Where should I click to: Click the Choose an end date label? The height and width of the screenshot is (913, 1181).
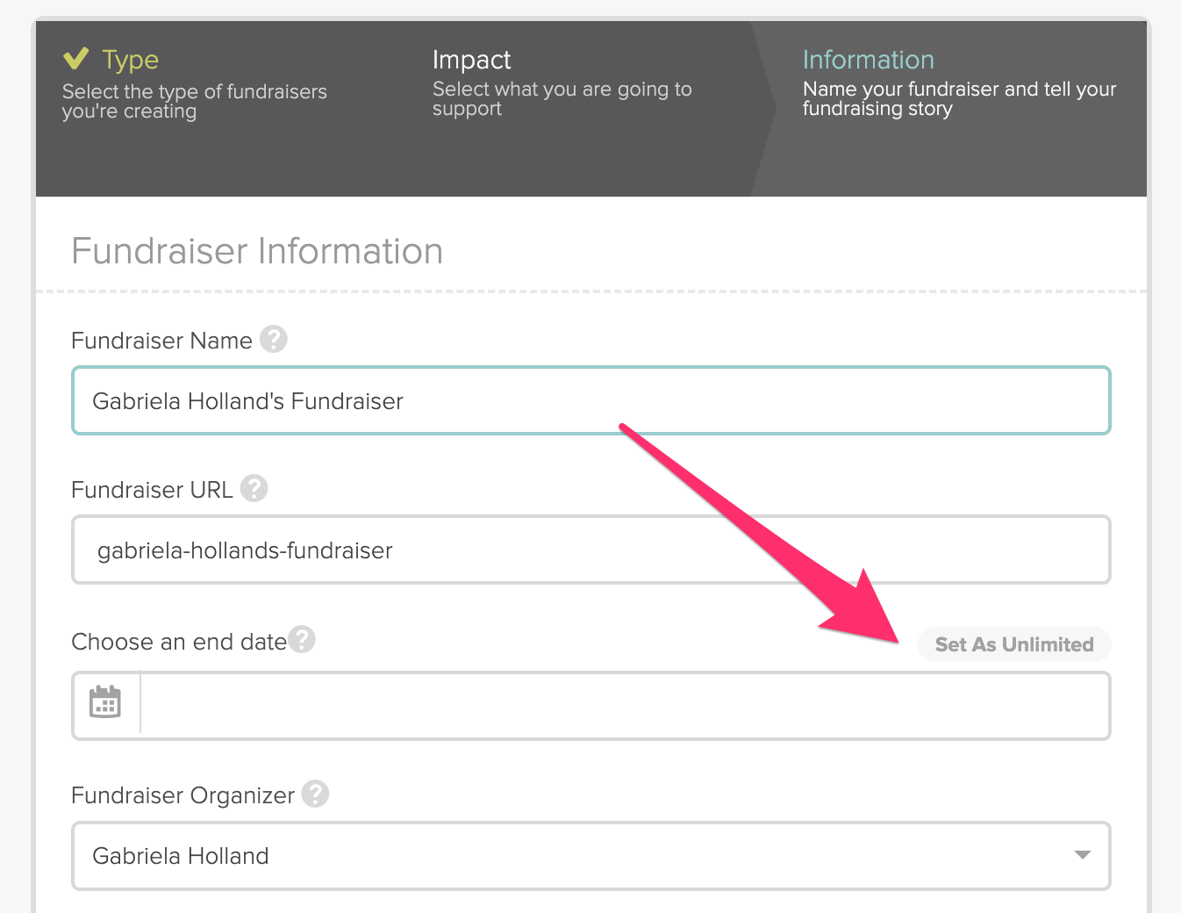[x=179, y=642]
